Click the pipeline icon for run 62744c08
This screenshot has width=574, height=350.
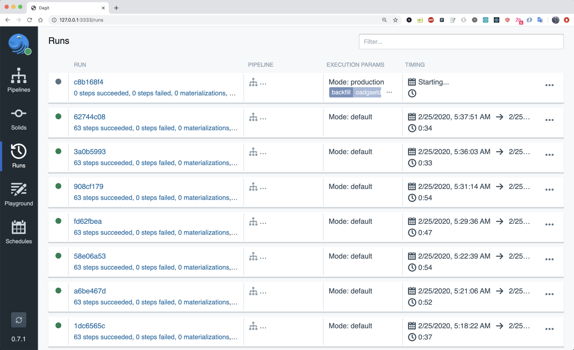(x=253, y=117)
